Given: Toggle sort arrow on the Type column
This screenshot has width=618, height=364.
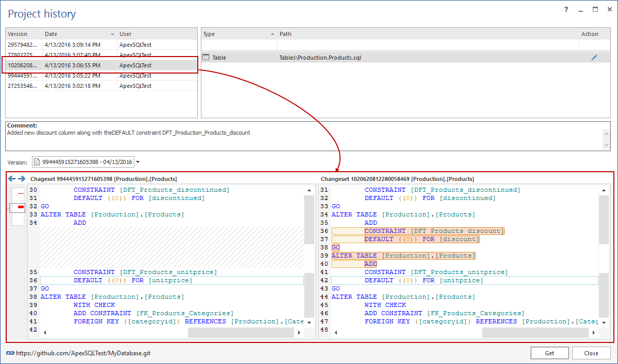Looking at the screenshot, I should pos(272,34).
